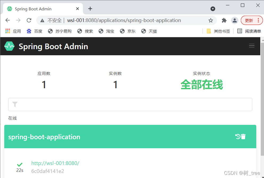
Task: Click the 22s uptime text
Action: tap(20, 170)
